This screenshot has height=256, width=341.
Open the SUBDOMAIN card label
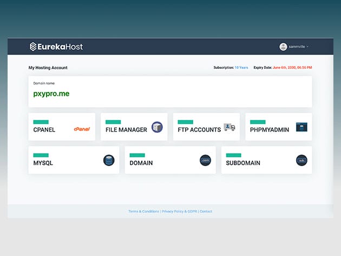243,163
